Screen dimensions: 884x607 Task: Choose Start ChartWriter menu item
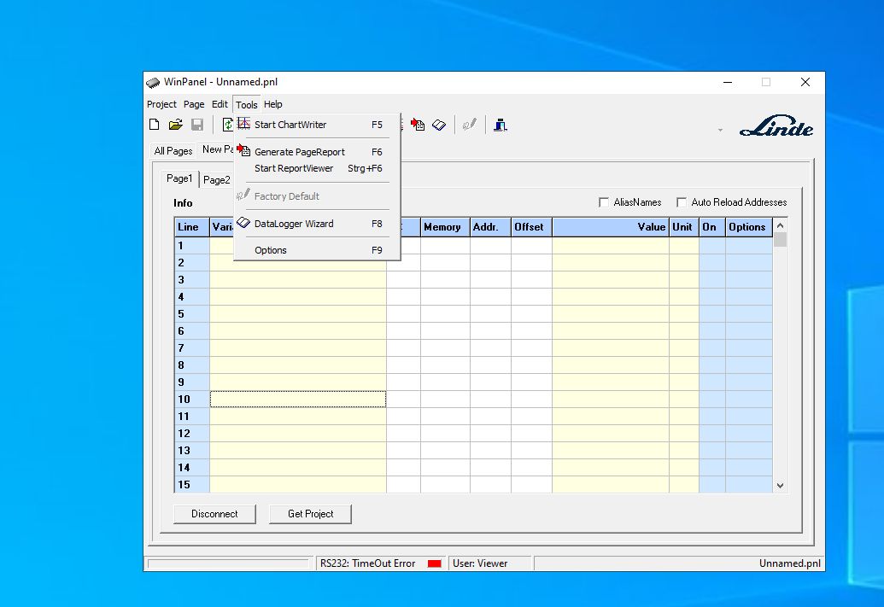tap(318, 125)
